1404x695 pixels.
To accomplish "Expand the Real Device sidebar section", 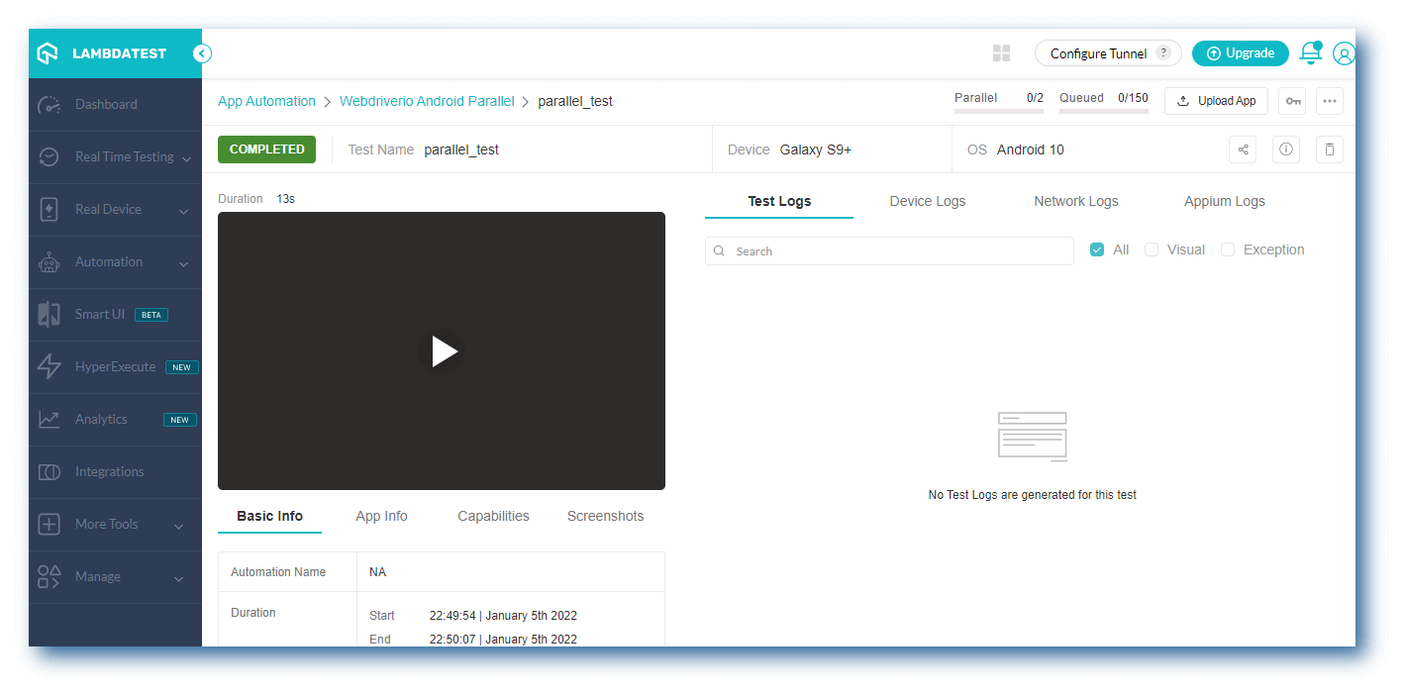I will tap(109, 209).
